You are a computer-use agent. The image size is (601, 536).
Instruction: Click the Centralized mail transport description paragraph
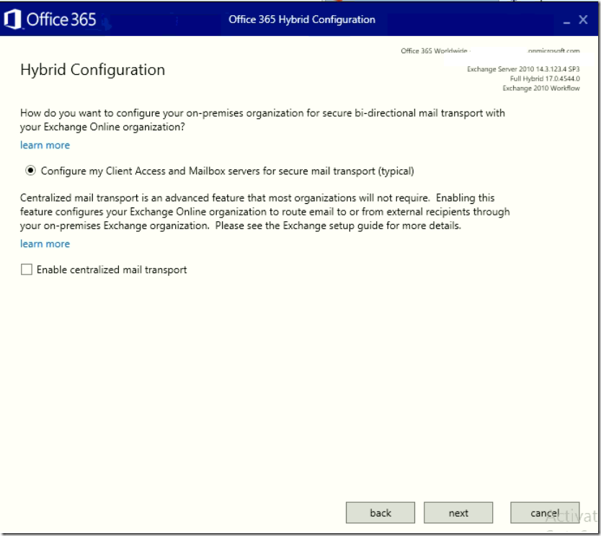(265, 212)
